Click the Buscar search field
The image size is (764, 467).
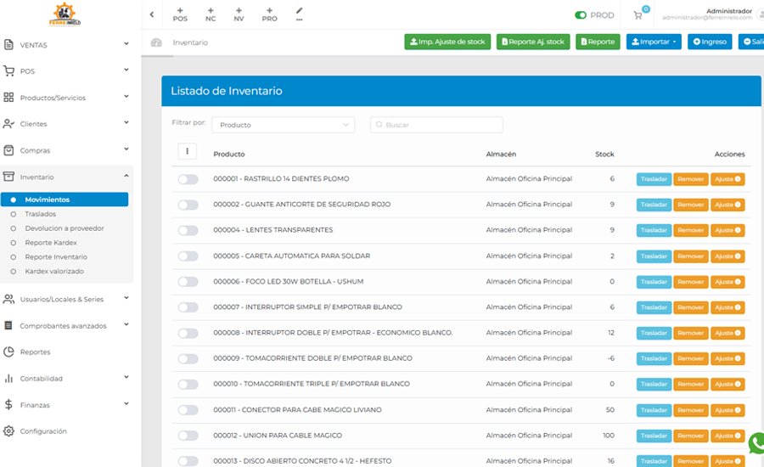click(x=436, y=125)
